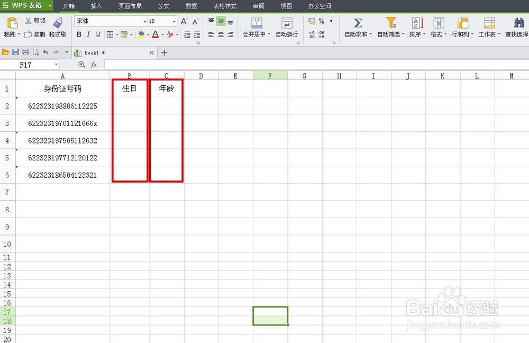Open the Name Box dropdown arrow
The width and height of the screenshot is (529, 343).
56,65
